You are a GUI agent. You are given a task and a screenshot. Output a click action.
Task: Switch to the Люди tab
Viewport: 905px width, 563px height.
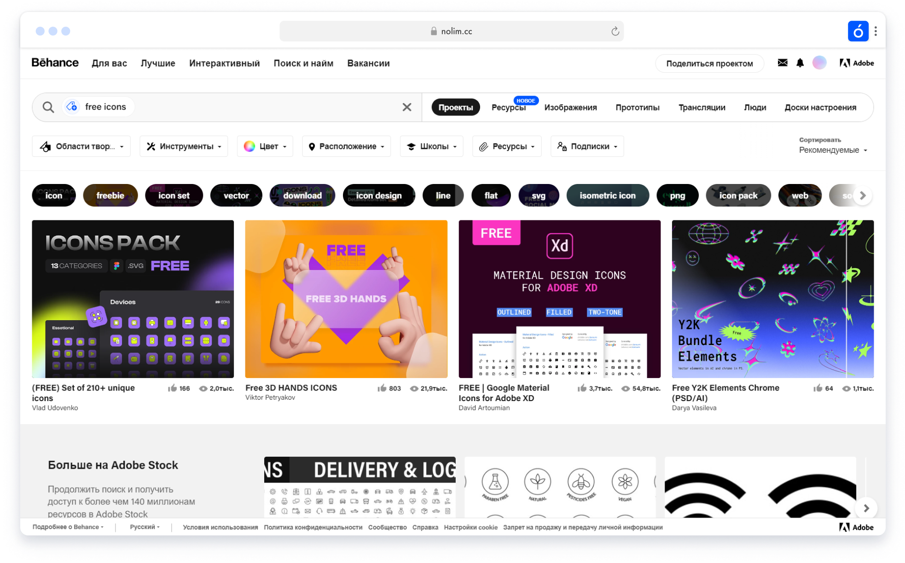pyautogui.click(x=755, y=107)
